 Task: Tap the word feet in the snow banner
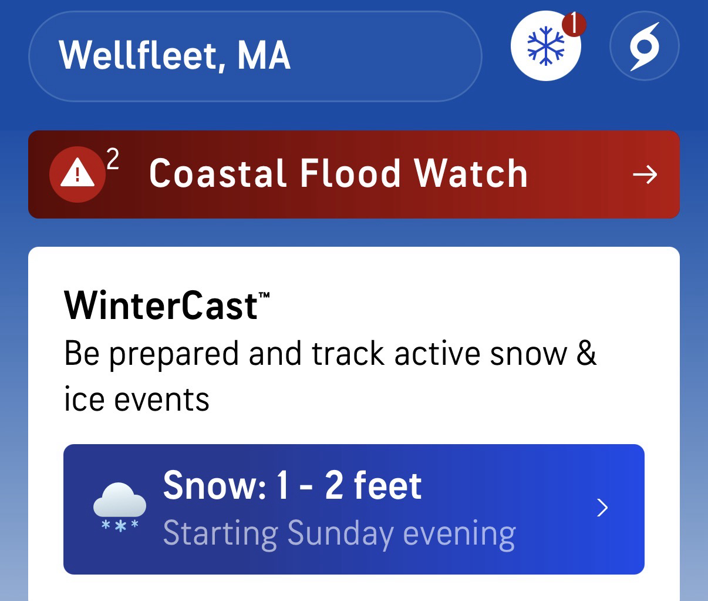(388, 486)
